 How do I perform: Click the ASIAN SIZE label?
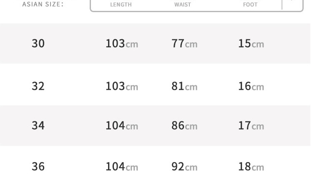click(x=43, y=5)
